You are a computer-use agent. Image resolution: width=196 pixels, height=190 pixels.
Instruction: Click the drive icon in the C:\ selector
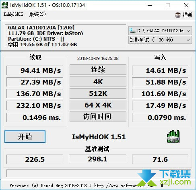tap(132, 31)
